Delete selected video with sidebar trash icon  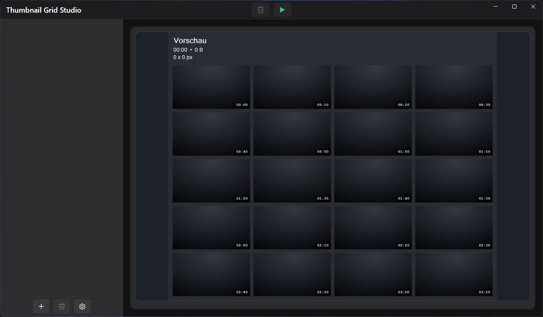point(62,306)
